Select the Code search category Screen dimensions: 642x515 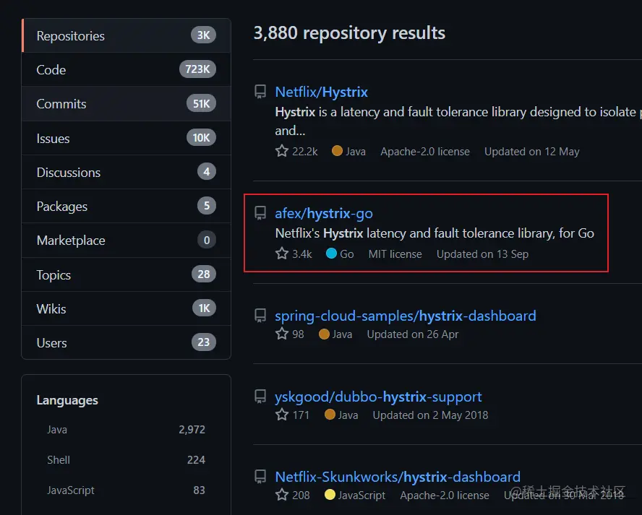126,69
